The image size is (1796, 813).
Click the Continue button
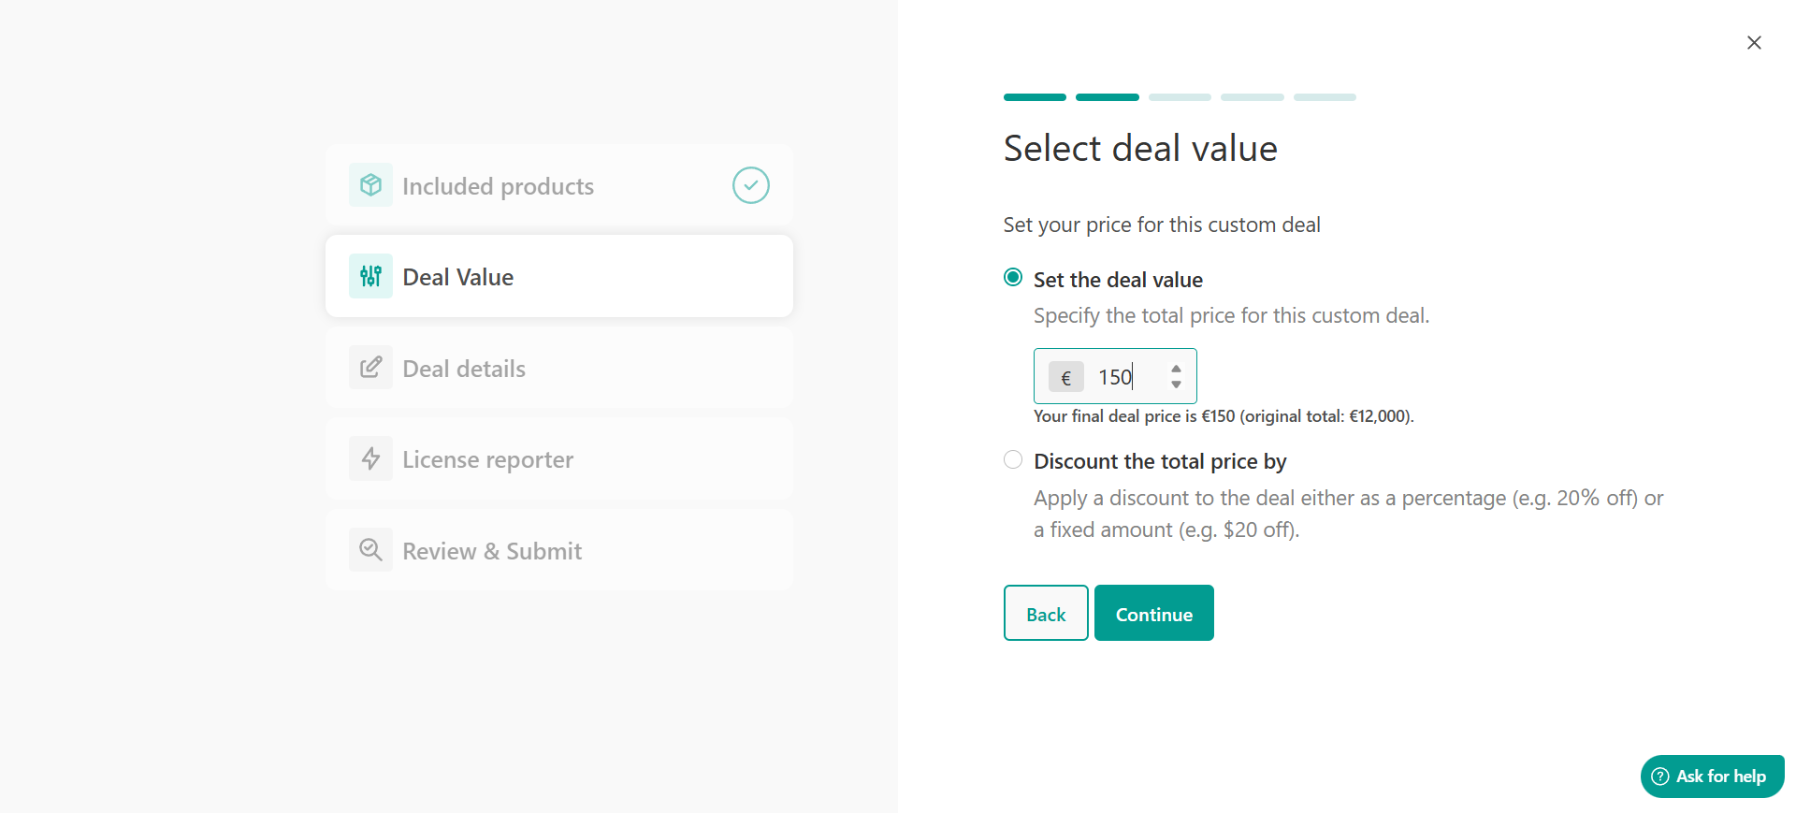tap(1154, 613)
